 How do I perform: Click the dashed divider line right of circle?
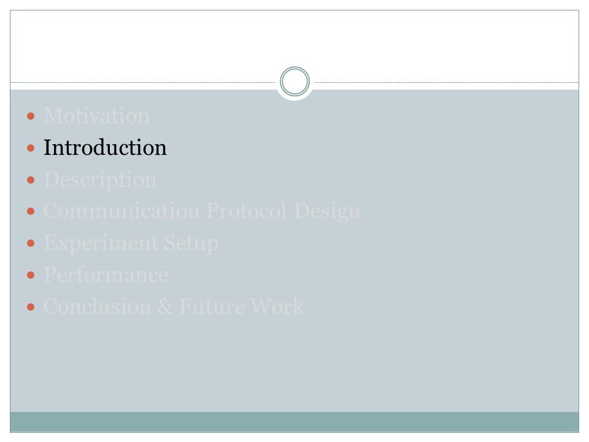447,82
